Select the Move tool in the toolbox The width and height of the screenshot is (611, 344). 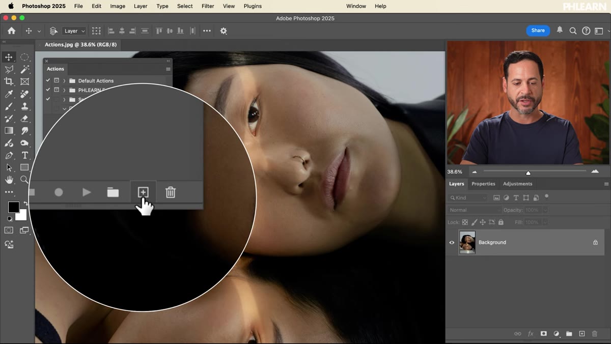9,57
